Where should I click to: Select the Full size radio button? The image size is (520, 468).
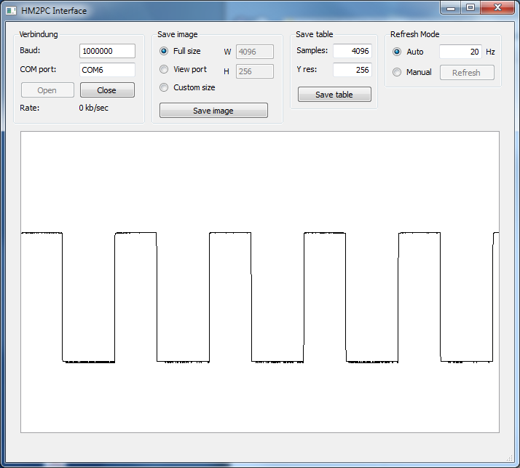164,51
